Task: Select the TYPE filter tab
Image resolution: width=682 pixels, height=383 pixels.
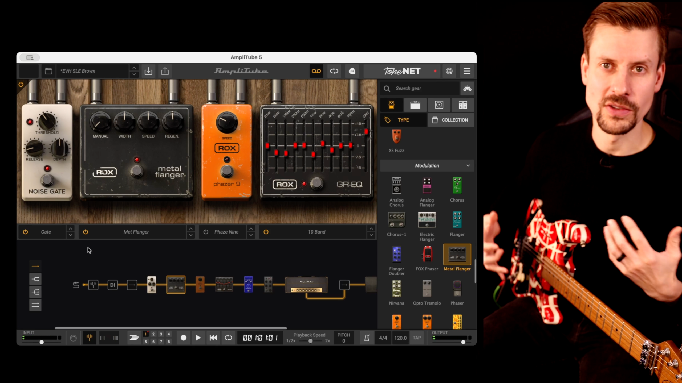Action: pyautogui.click(x=403, y=120)
